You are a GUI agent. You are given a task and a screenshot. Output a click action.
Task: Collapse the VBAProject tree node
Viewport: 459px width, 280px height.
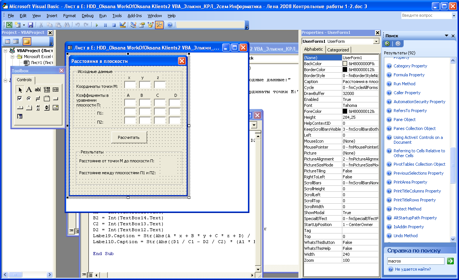[6, 51]
